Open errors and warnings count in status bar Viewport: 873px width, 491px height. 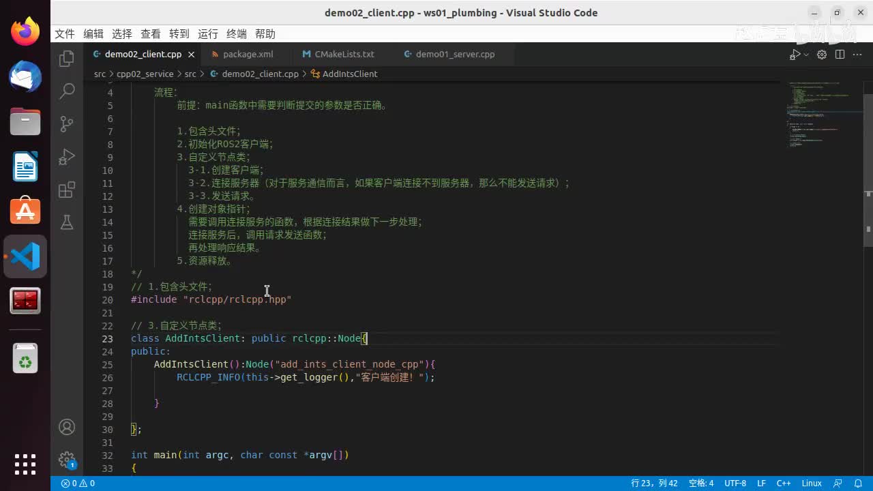click(x=78, y=483)
